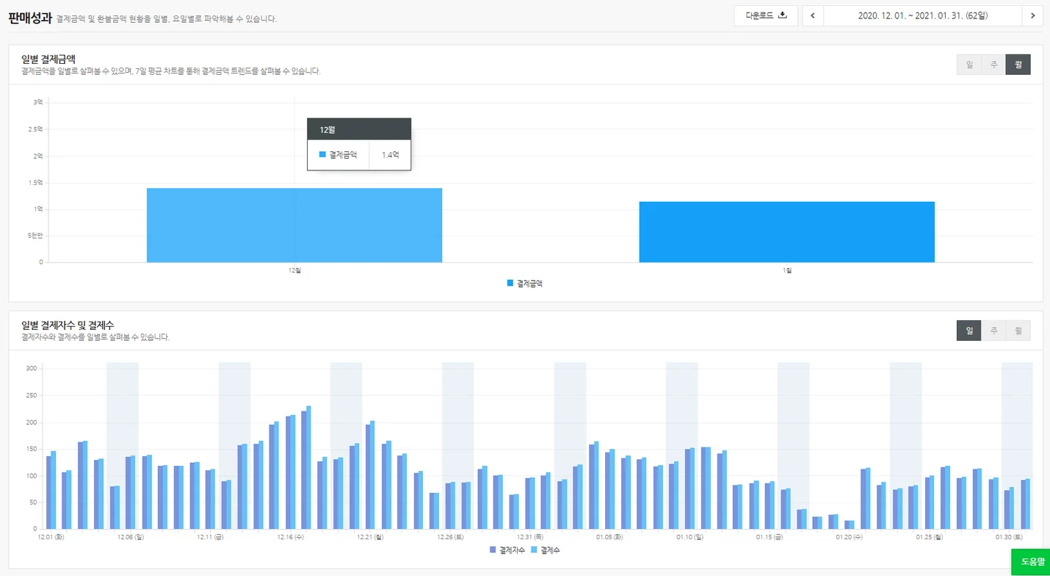
Task: Click the 5천만 y-axis label
Action: click(36, 236)
